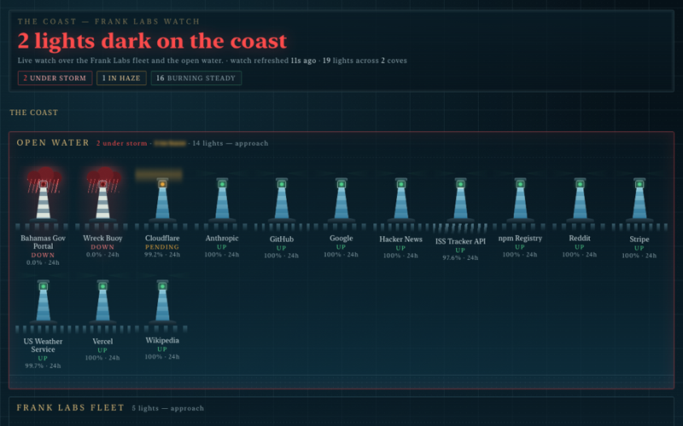Click the Open Water section heading

53,143
